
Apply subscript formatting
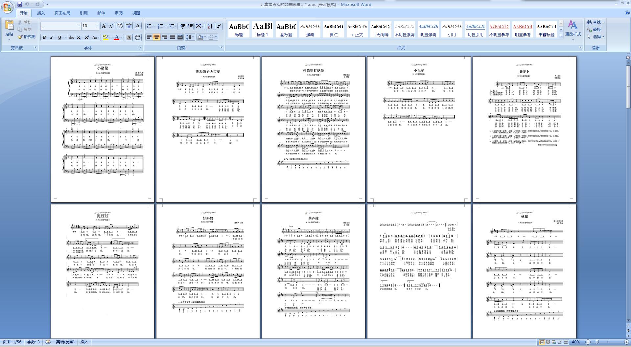pyautogui.click(x=79, y=37)
